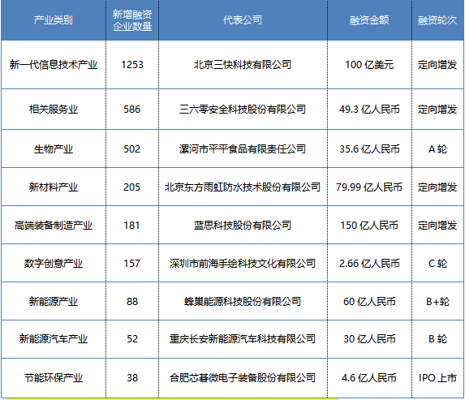Select the 新能源产业 cell
This screenshot has width=465, height=400.
(x=54, y=302)
